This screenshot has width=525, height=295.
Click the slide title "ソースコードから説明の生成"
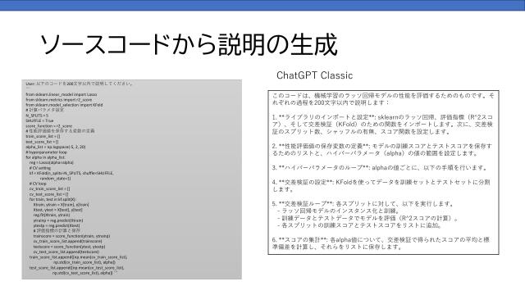[189, 44]
